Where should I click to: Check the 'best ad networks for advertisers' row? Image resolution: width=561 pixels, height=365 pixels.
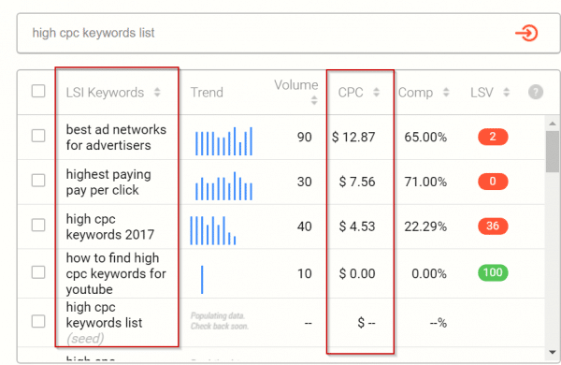tap(38, 136)
